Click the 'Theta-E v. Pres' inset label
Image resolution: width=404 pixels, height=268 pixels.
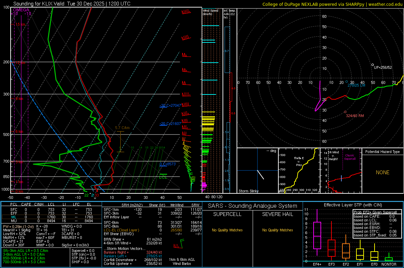(x=299, y=162)
